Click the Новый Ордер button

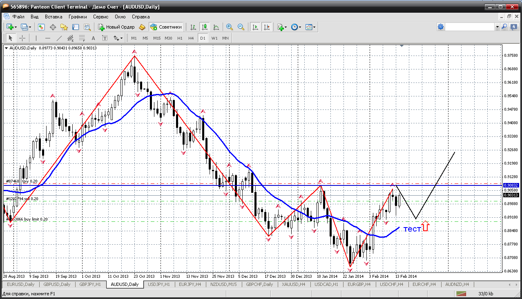coord(116,27)
